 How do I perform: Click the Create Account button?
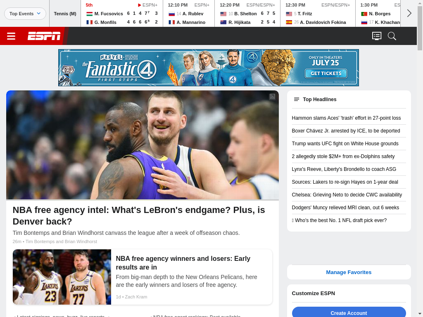[x=349, y=313]
